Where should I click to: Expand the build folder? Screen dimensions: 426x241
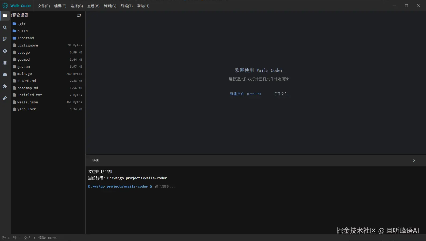pyautogui.click(x=48, y=31)
